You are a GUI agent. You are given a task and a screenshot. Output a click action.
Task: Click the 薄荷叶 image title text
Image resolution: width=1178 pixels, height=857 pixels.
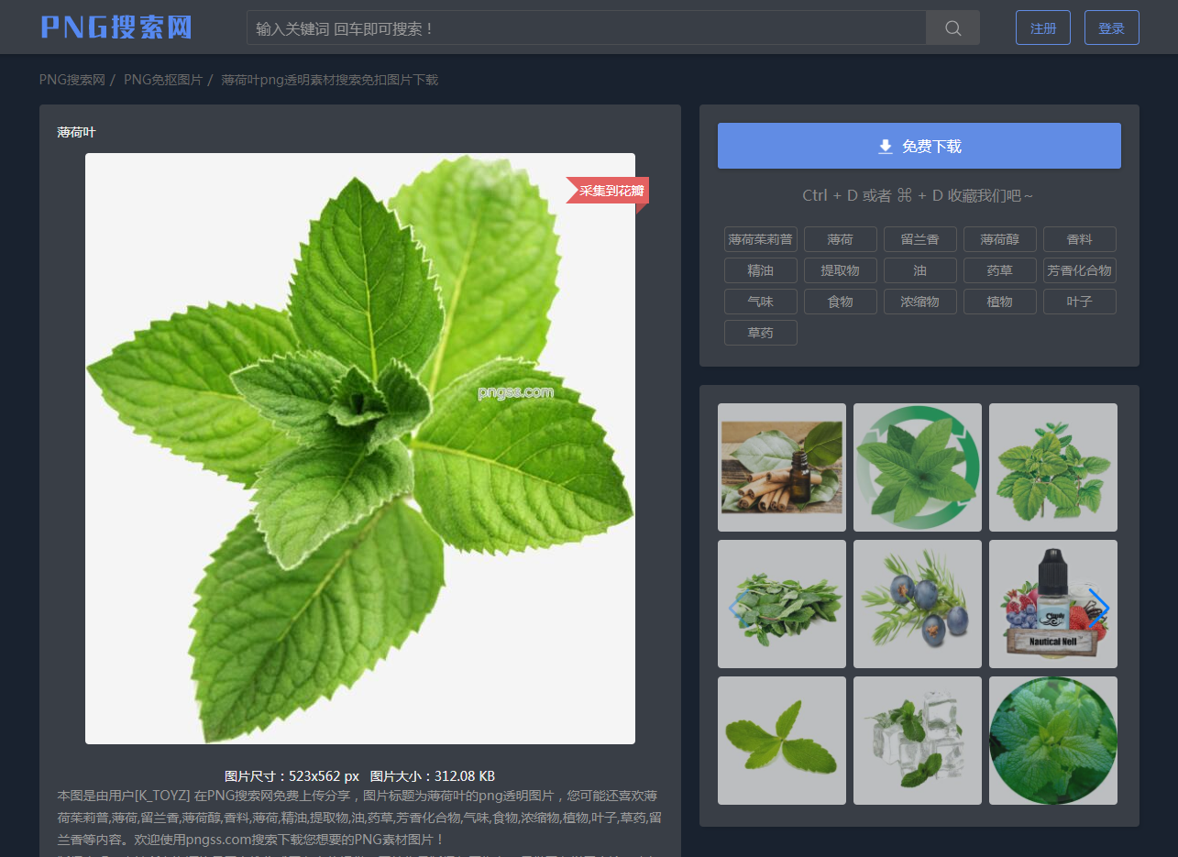pos(76,132)
